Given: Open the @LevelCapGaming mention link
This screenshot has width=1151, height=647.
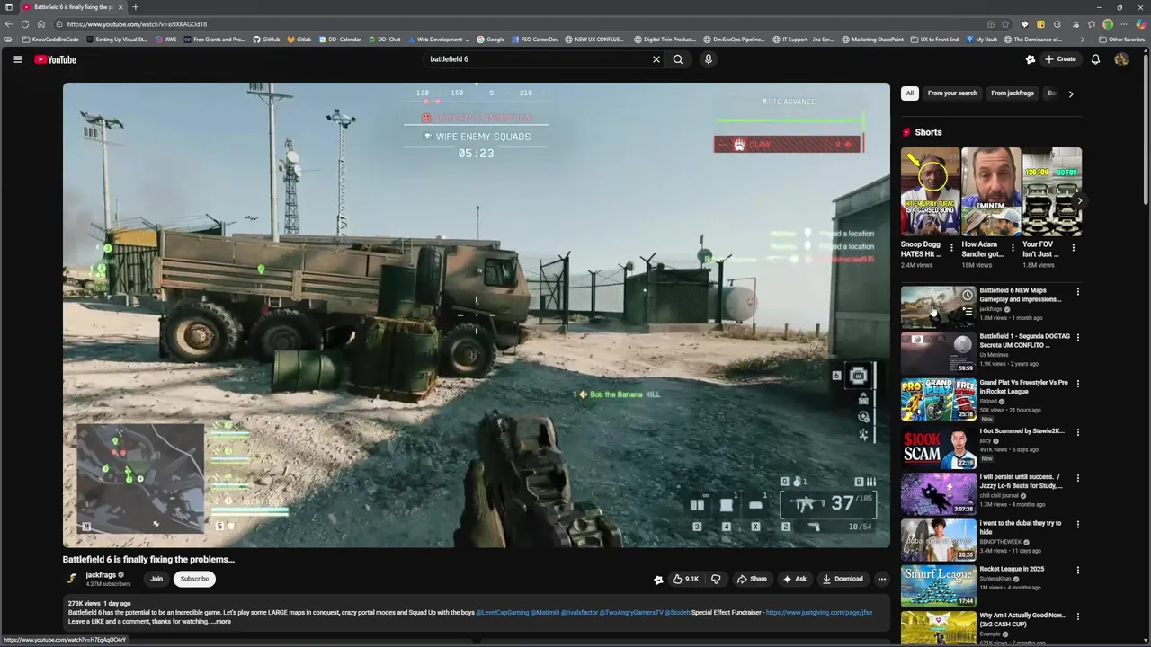Looking at the screenshot, I should [x=502, y=612].
